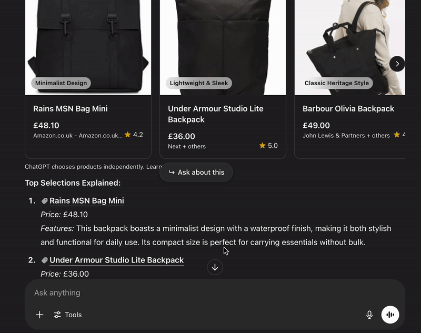Start voice mode with the waveform button

point(390,315)
